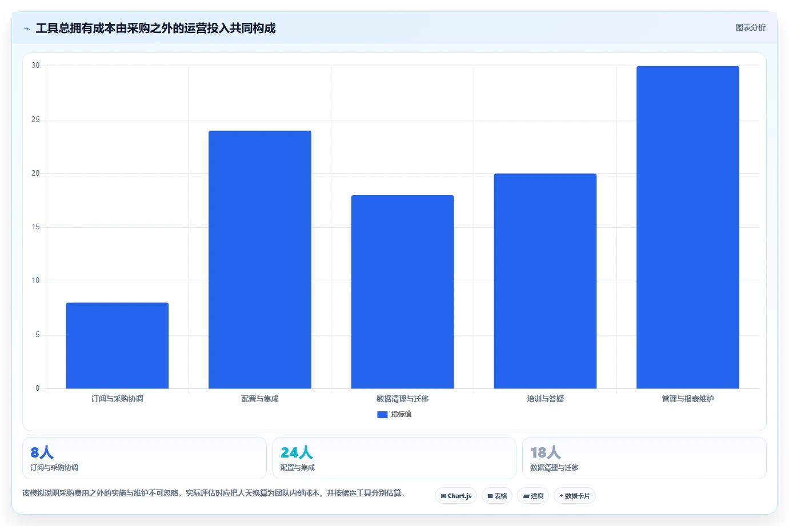789x526 pixels.
Task: Click the 数据清理与迁移 axis label
Action: click(402, 399)
